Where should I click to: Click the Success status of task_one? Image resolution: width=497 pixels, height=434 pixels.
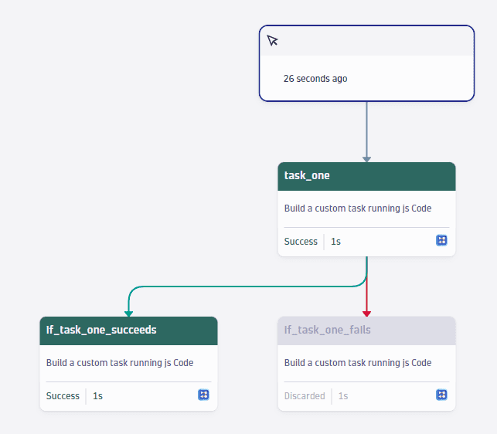[301, 242]
